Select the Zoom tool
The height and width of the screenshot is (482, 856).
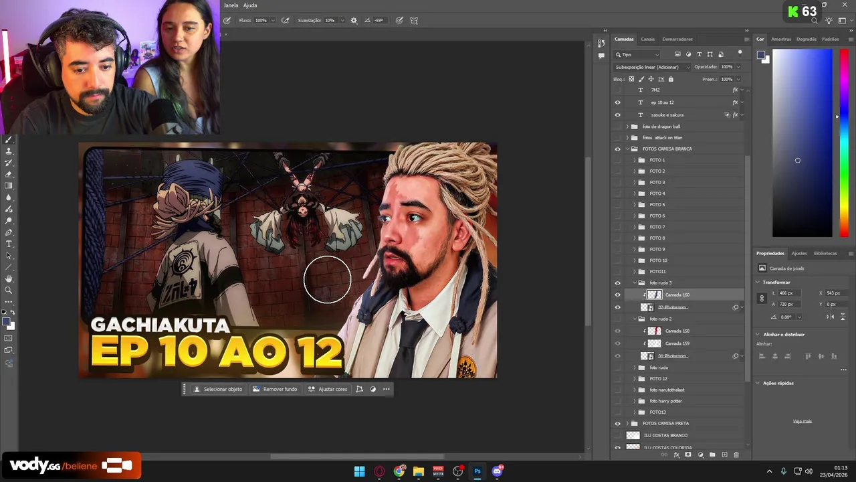point(9,290)
